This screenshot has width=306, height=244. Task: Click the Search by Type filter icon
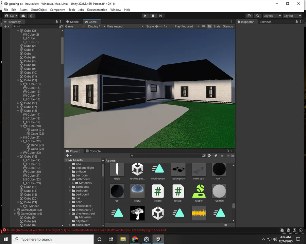(209, 156)
